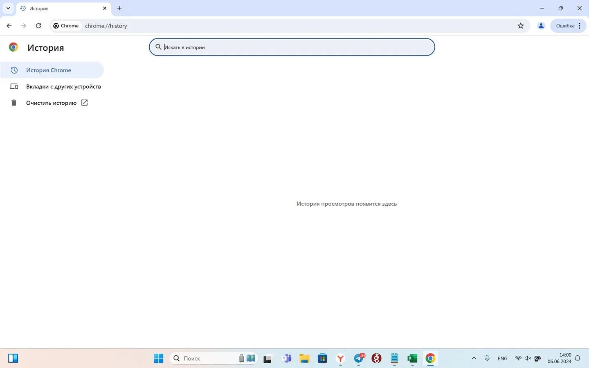589x368 pixels.
Task: Click the magnifier icon in history search
Action: coord(158,47)
